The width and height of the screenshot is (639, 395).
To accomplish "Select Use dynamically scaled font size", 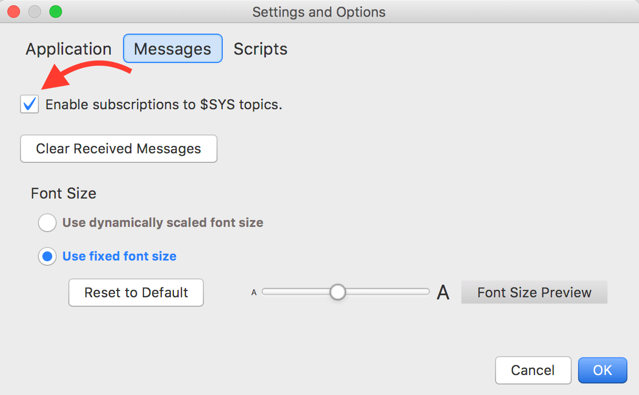I will pos(47,223).
